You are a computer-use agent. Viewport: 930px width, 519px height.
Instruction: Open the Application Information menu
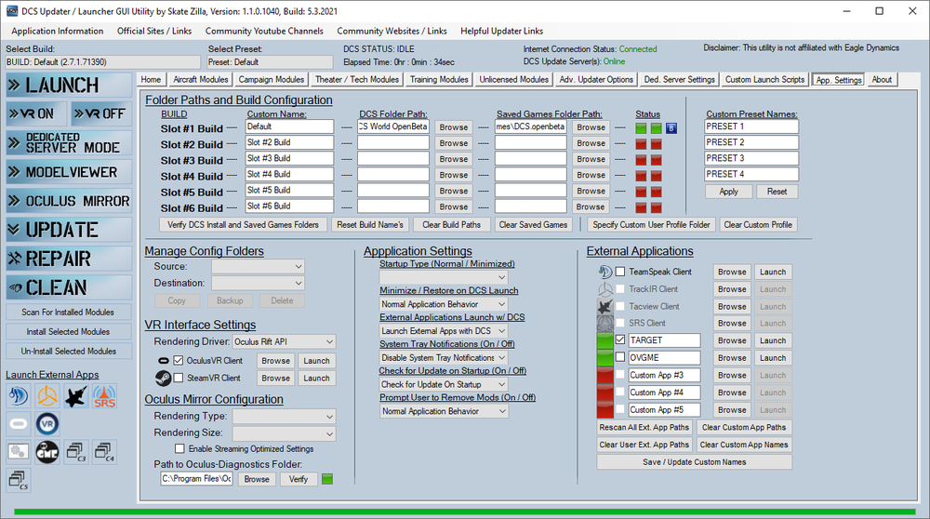pyautogui.click(x=58, y=31)
